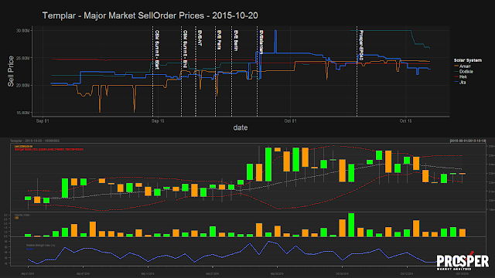Click the Sell Price y-axis title
This screenshot has width=495, height=278.
[11, 71]
